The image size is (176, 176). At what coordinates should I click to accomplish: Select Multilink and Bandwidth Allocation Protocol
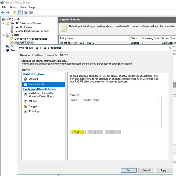click(x=41, y=95)
